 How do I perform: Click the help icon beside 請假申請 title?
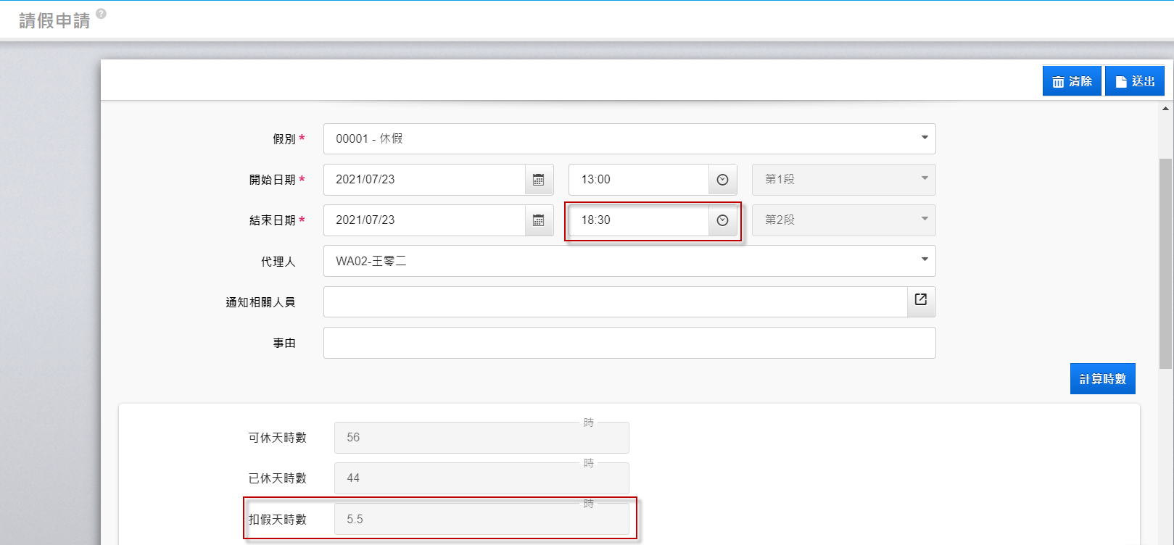(x=101, y=13)
